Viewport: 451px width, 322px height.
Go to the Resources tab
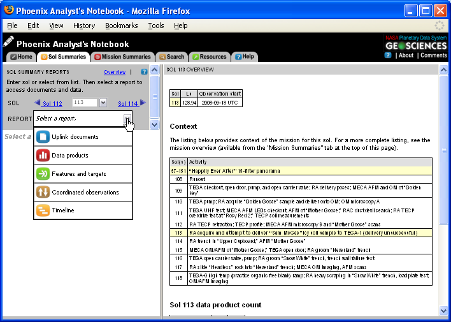209,57
